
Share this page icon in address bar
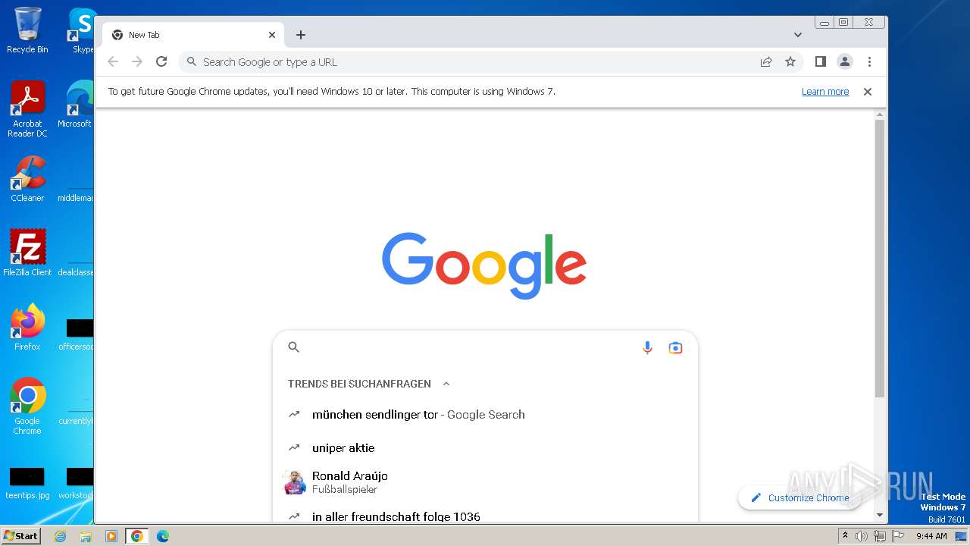click(766, 62)
